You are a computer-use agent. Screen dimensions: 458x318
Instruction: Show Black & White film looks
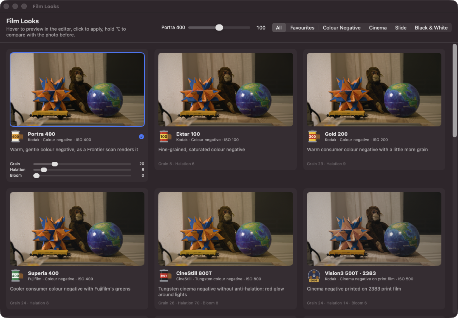coord(431,28)
